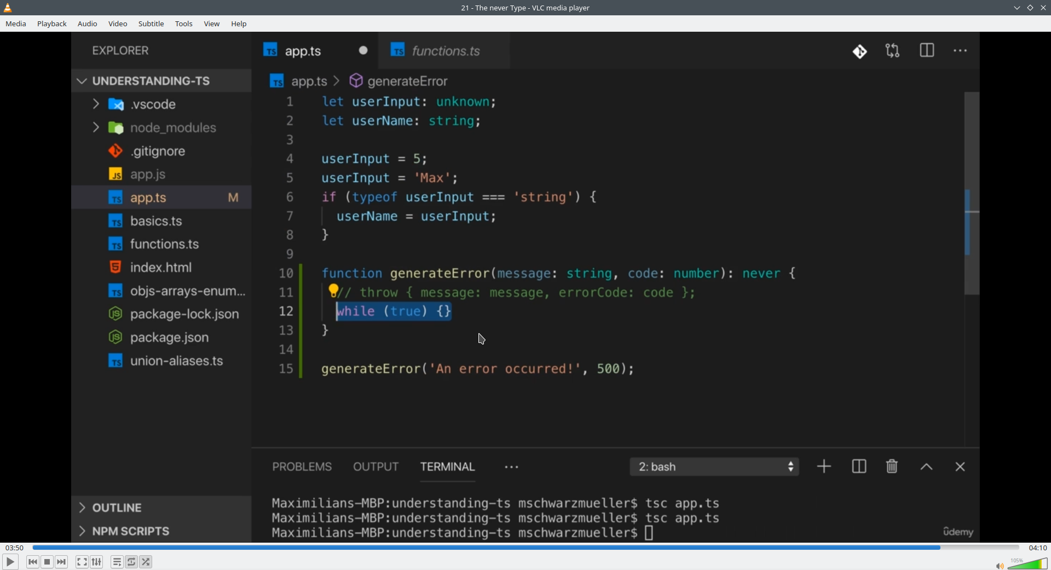1051x570 pixels.
Task: Click line 15 generateError call in editor
Action: pos(477,369)
